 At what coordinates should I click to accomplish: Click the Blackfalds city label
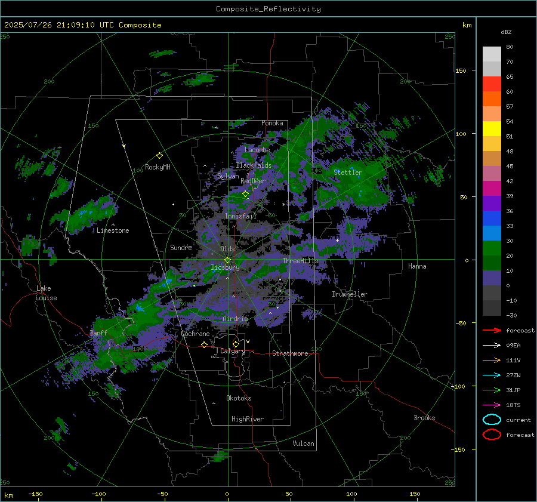coord(254,165)
